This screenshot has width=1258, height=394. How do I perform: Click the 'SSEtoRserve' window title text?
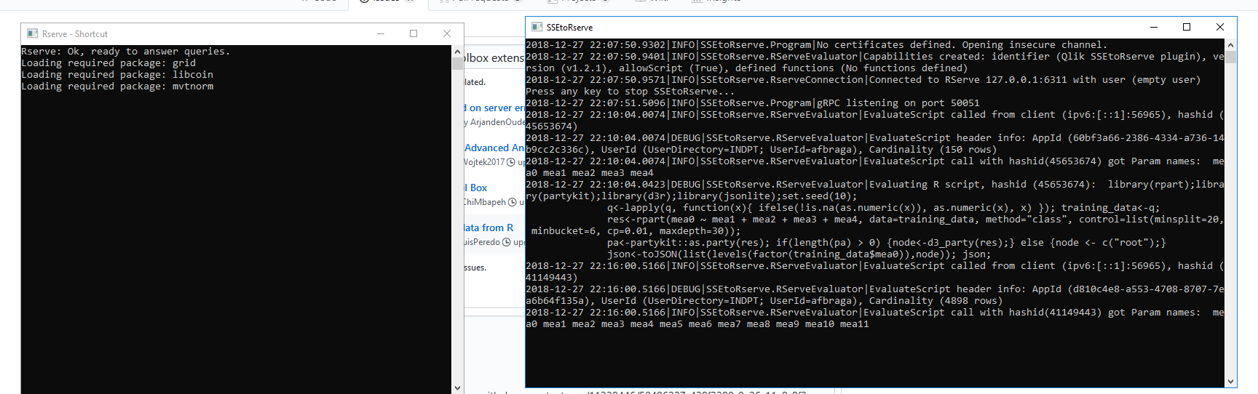pyautogui.click(x=569, y=28)
